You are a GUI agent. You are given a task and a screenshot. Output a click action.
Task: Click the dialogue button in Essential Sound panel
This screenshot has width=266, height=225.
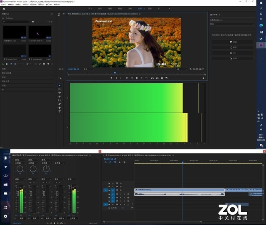click(x=232, y=42)
